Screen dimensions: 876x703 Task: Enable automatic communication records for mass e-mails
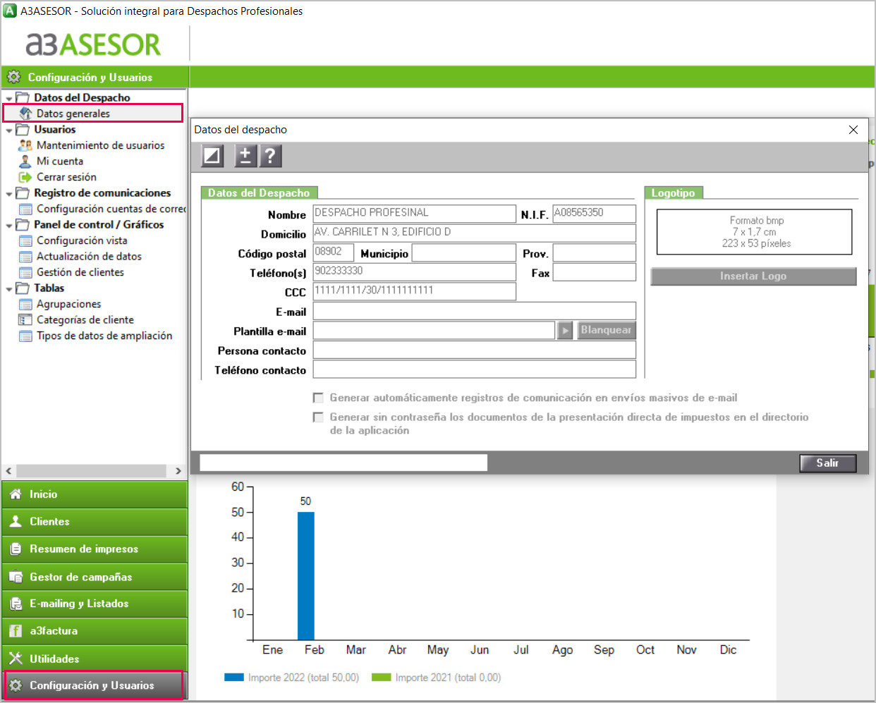[318, 398]
